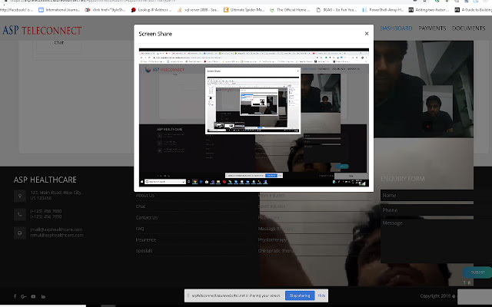Image resolution: width=492 pixels, height=307 pixels.
Task: Open the DASHBOARD nav item
Action: pyautogui.click(x=396, y=28)
